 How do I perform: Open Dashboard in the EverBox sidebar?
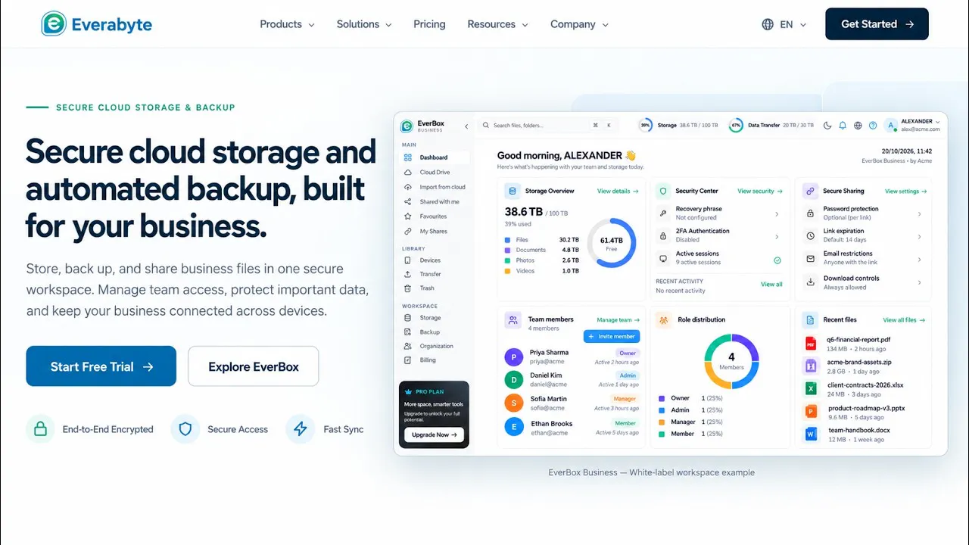coord(435,157)
